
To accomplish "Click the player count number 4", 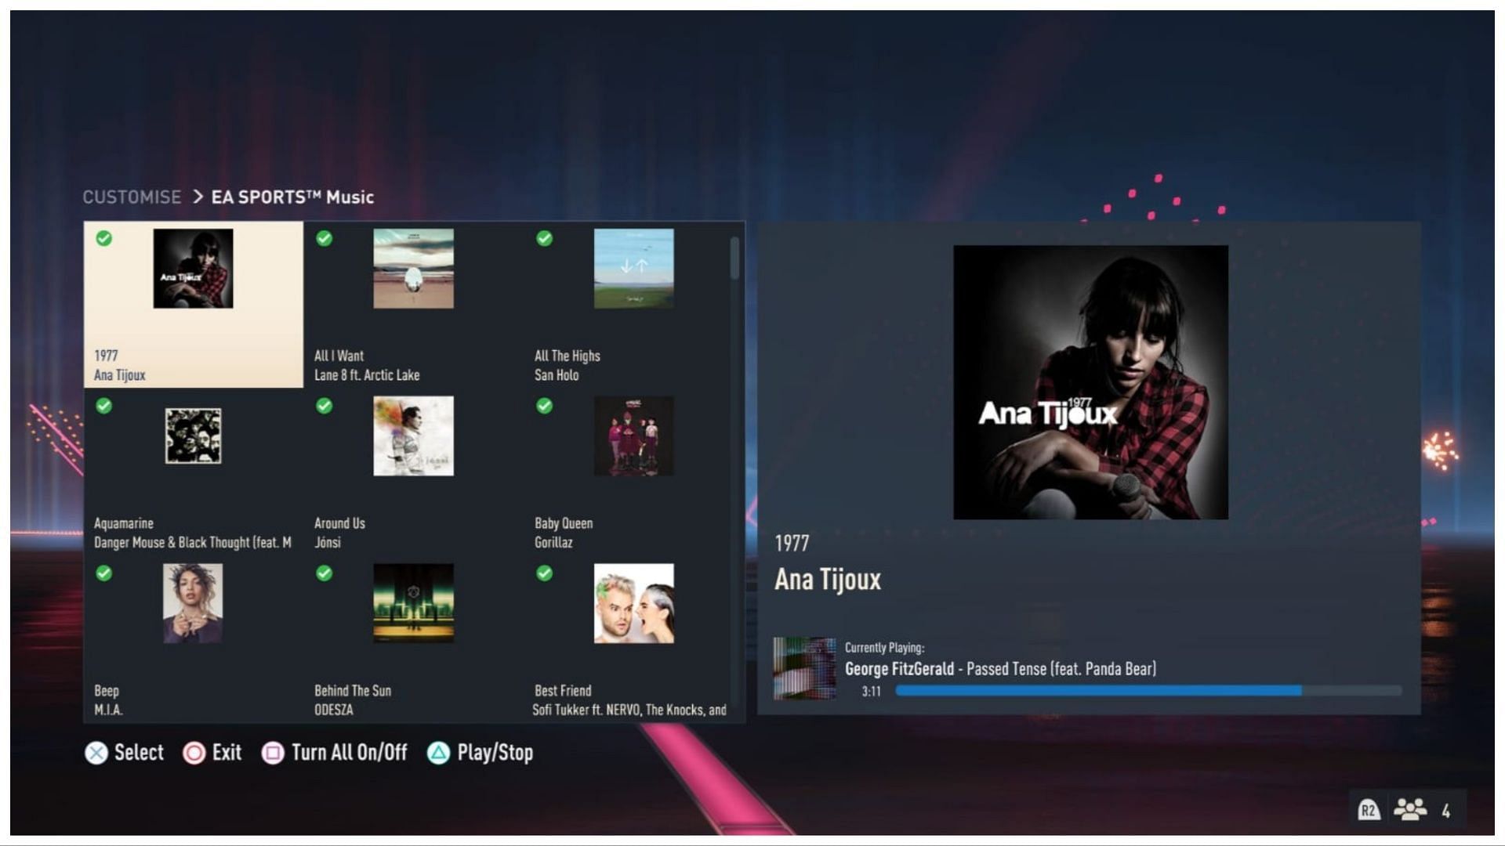I will 1446,811.
